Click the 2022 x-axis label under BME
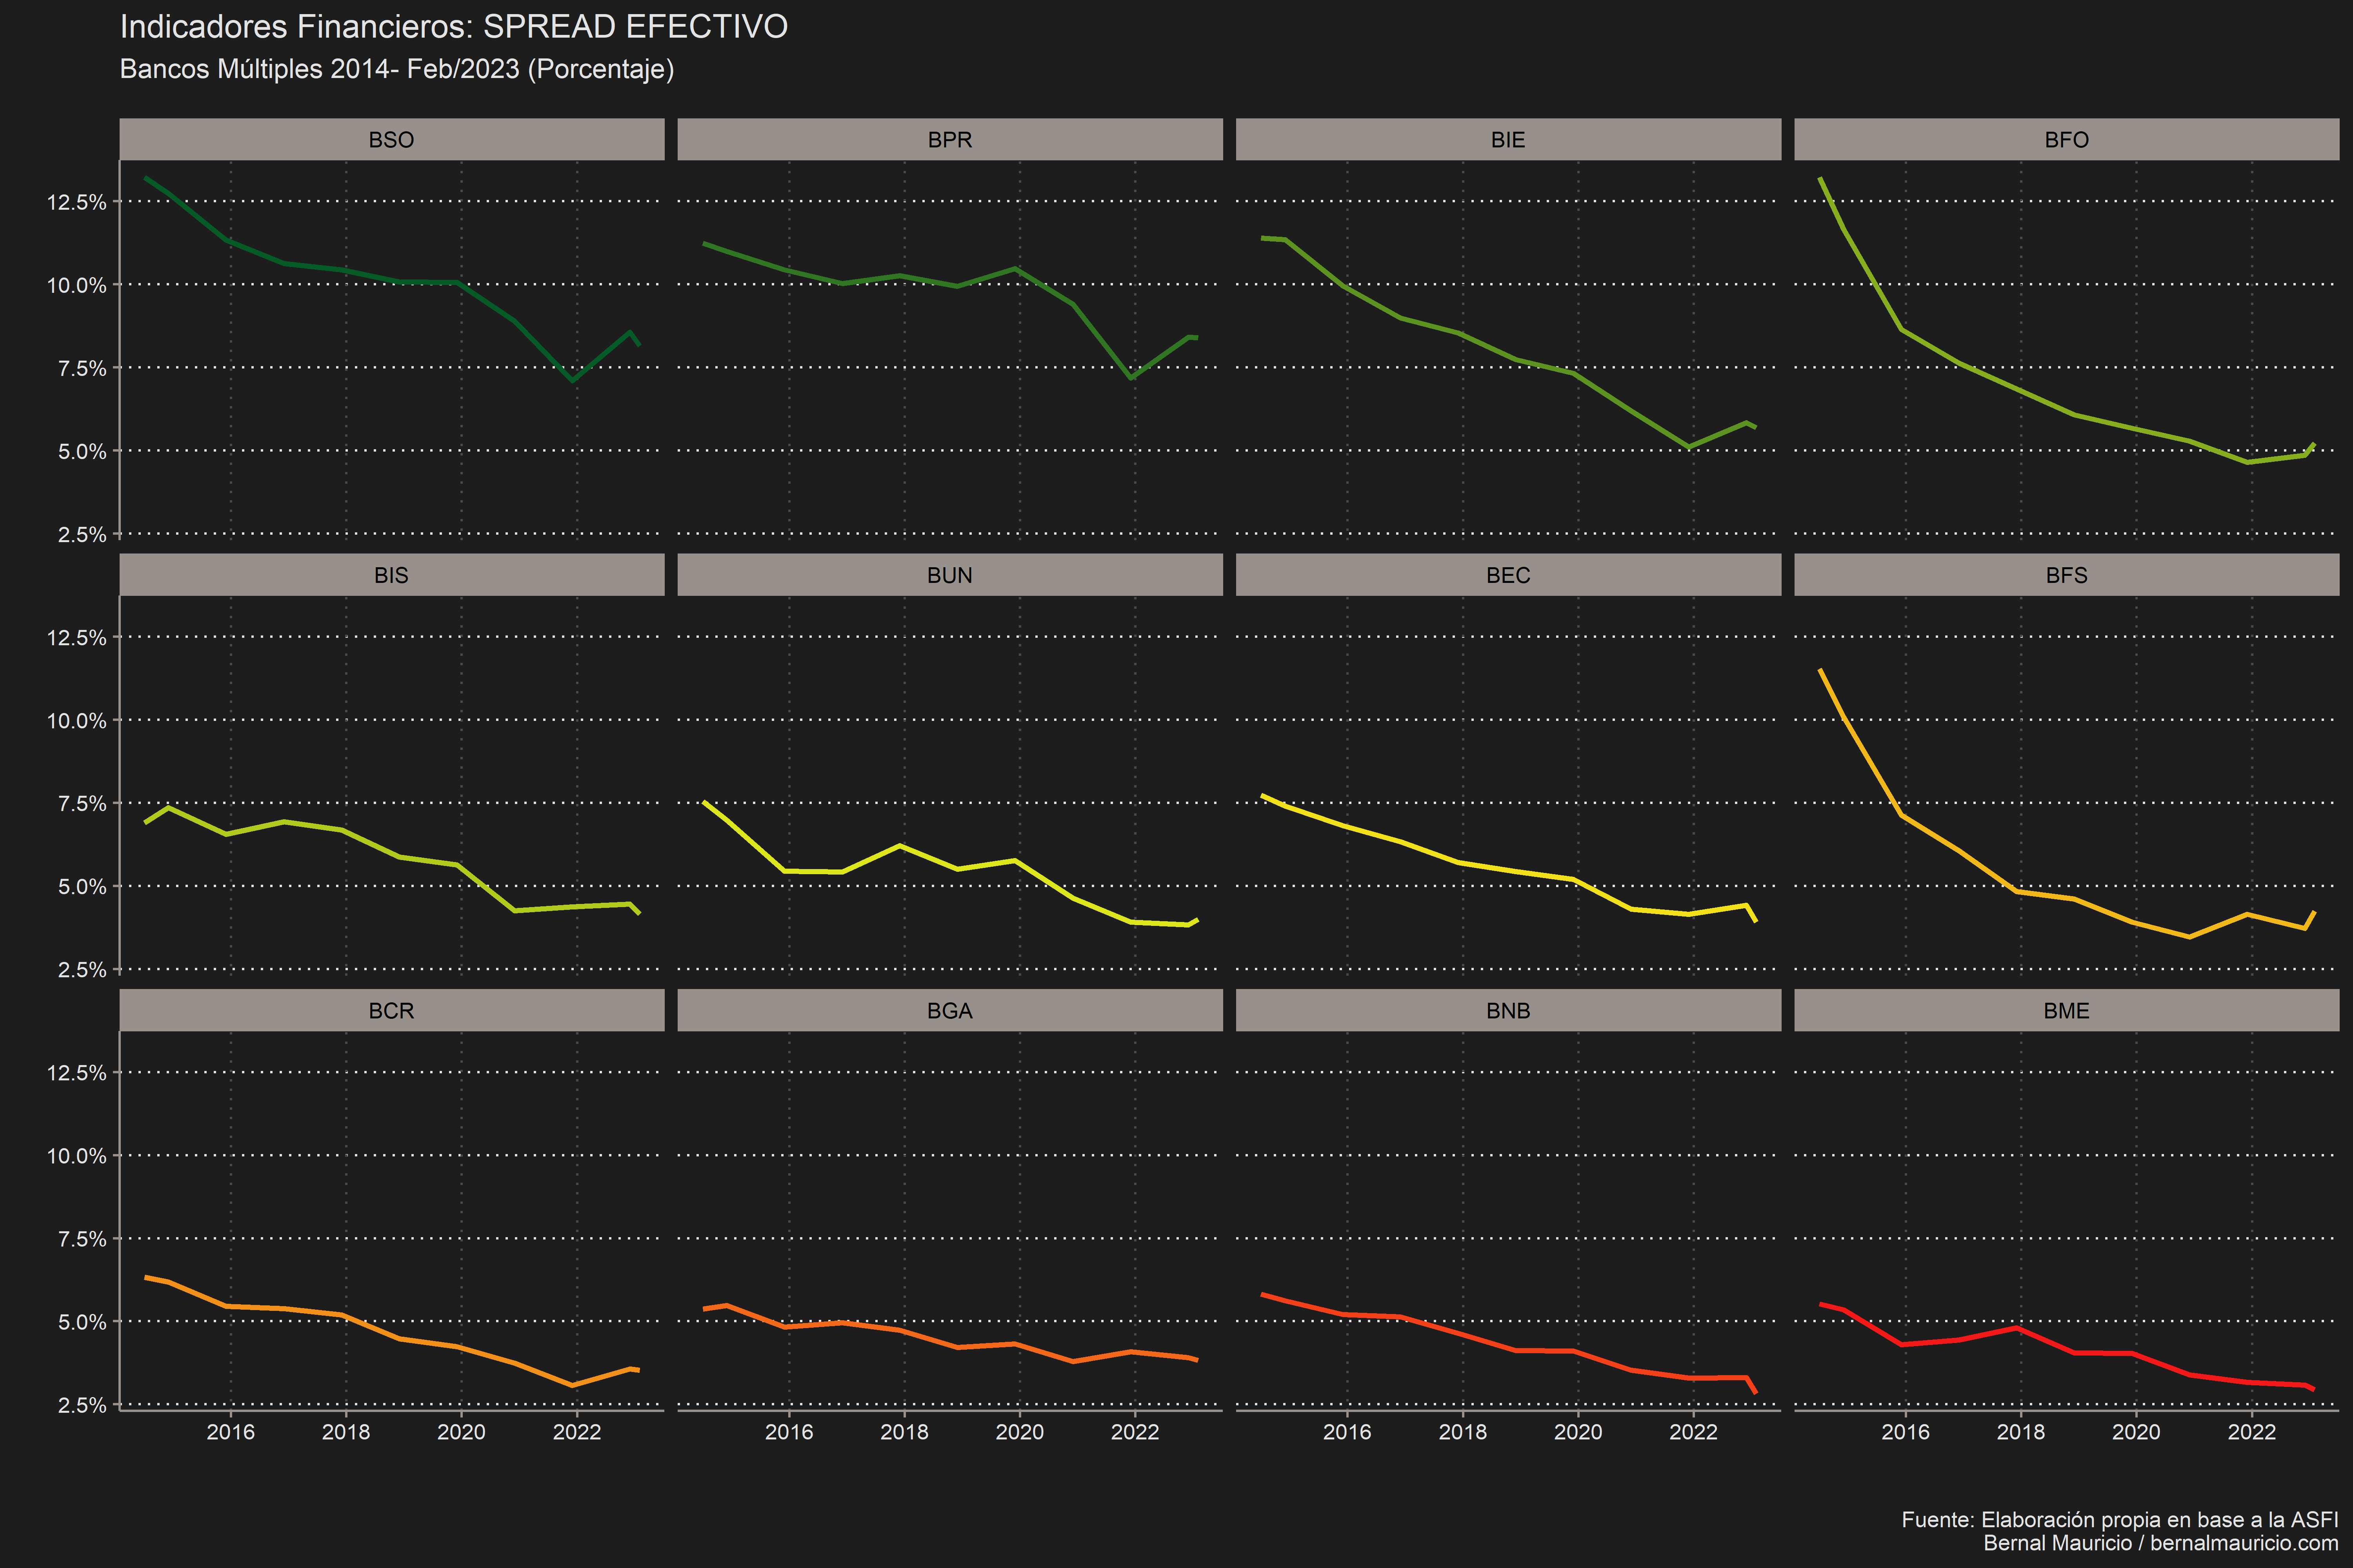The height and width of the screenshot is (1568, 2353). click(x=2251, y=1432)
